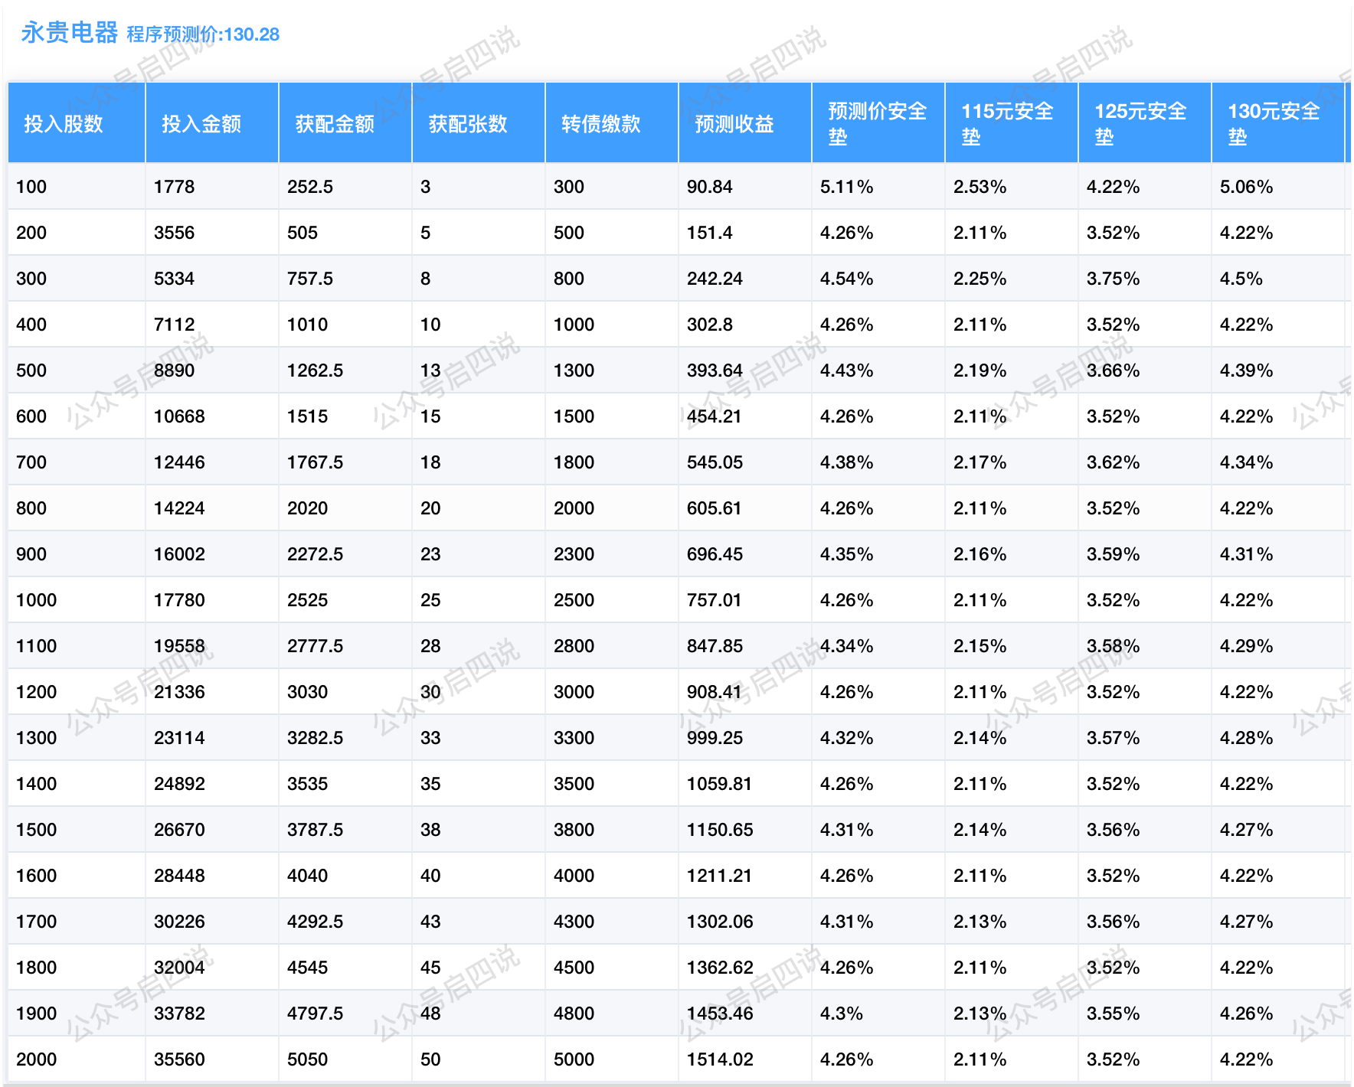Select the 获配金额 column header
The height and width of the screenshot is (1087, 1354).
coord(335,124)
